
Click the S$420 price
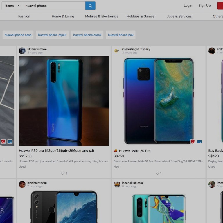click(x=213, y=156)
